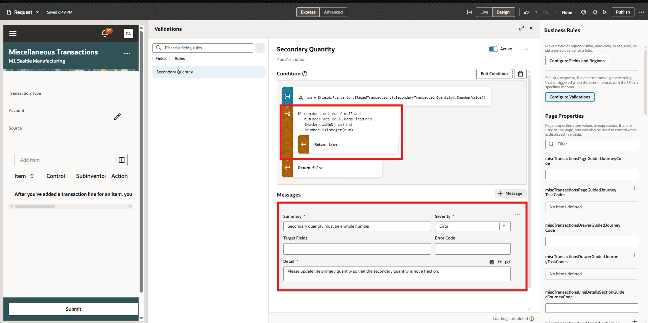Open the Request dropdown menu
This screenshot has height=323, width=648.
point(23,12)
